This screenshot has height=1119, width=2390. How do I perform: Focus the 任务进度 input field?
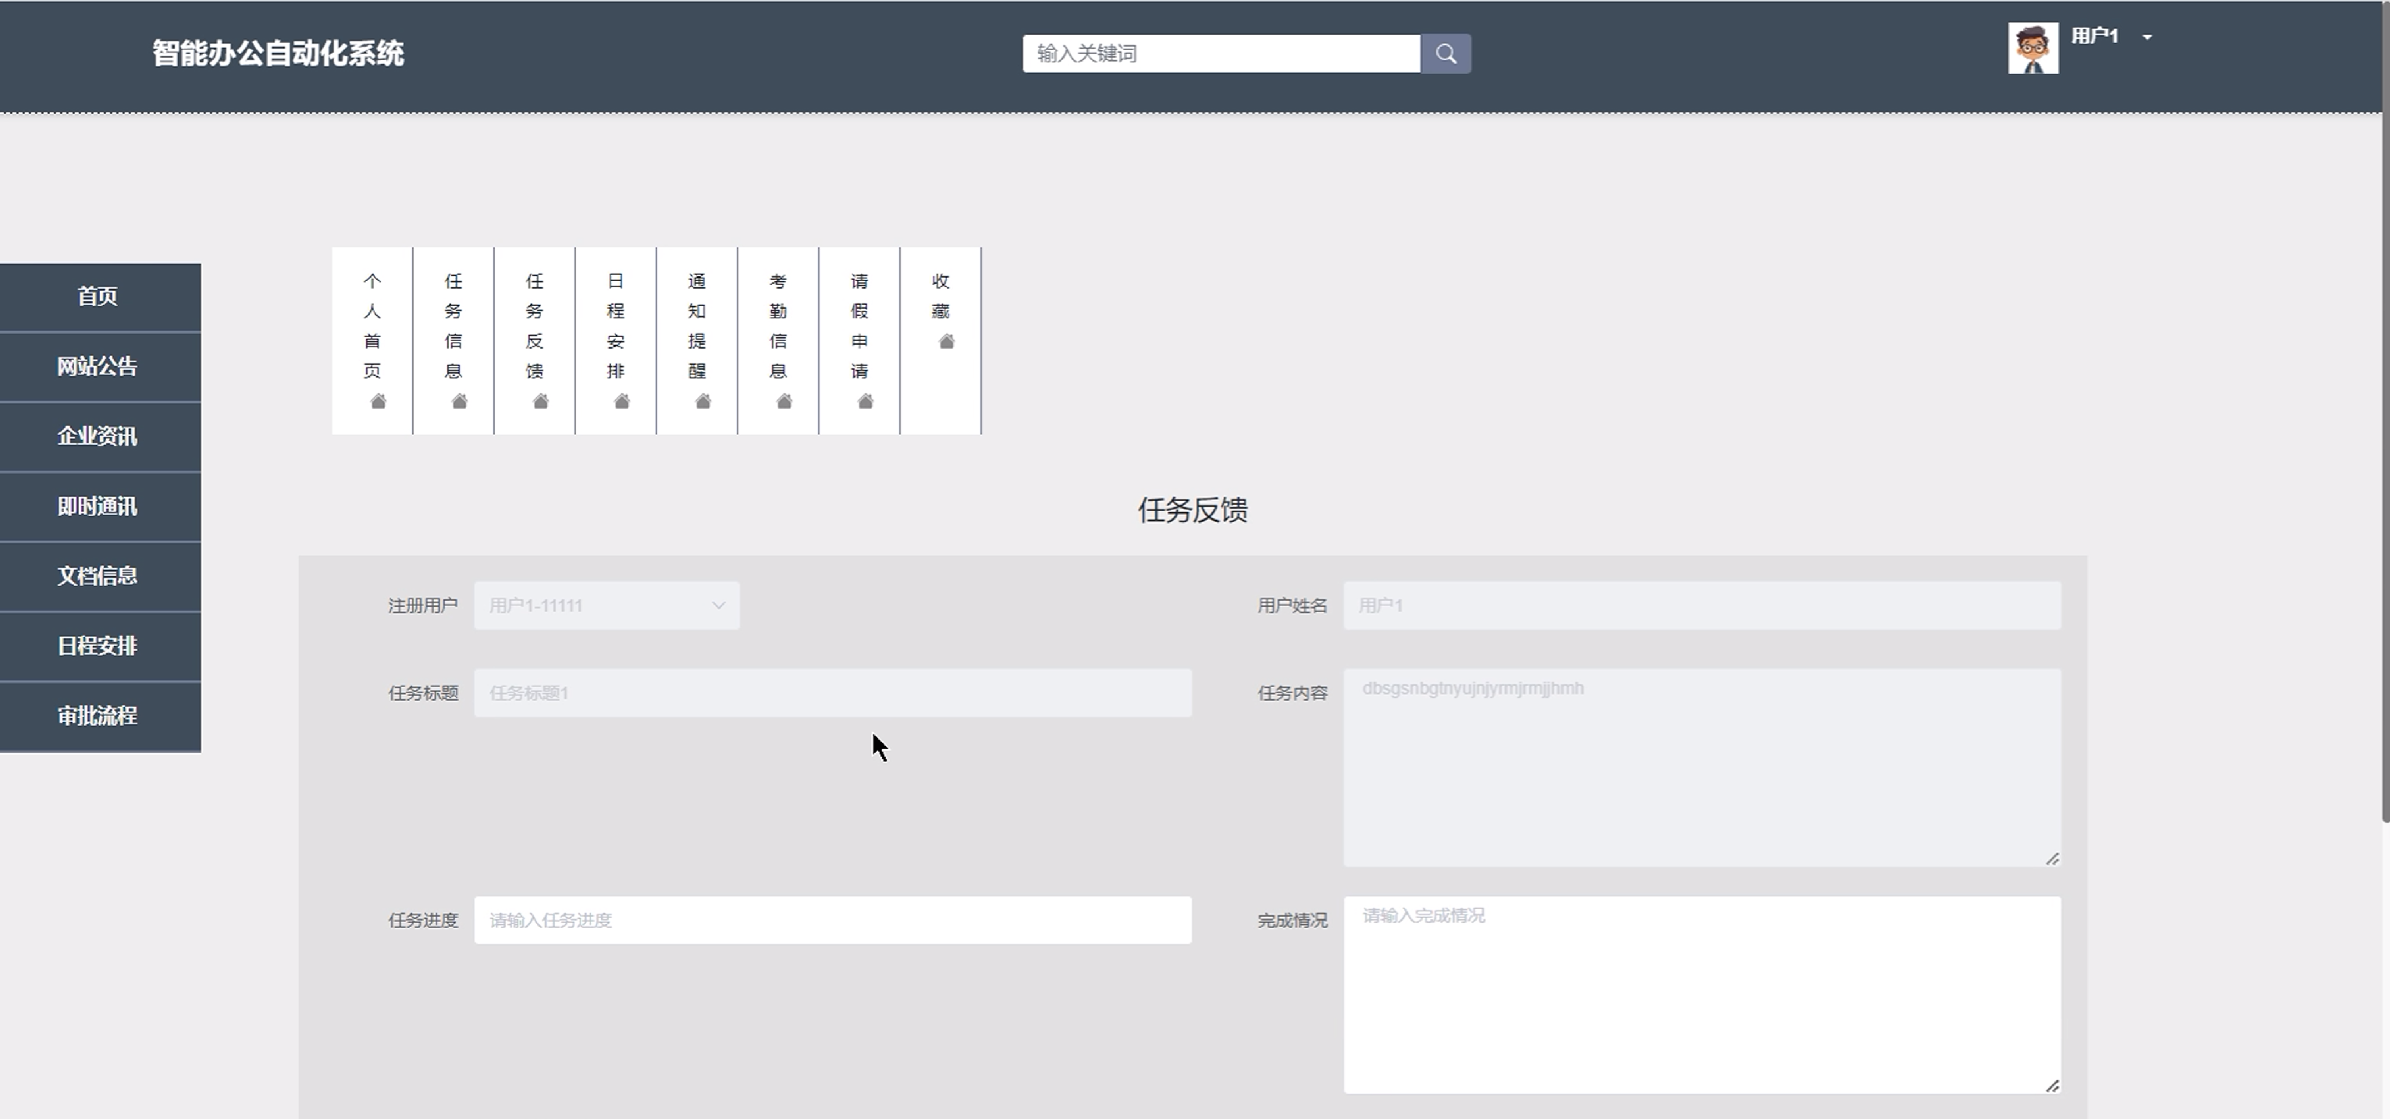click(832, 921)
